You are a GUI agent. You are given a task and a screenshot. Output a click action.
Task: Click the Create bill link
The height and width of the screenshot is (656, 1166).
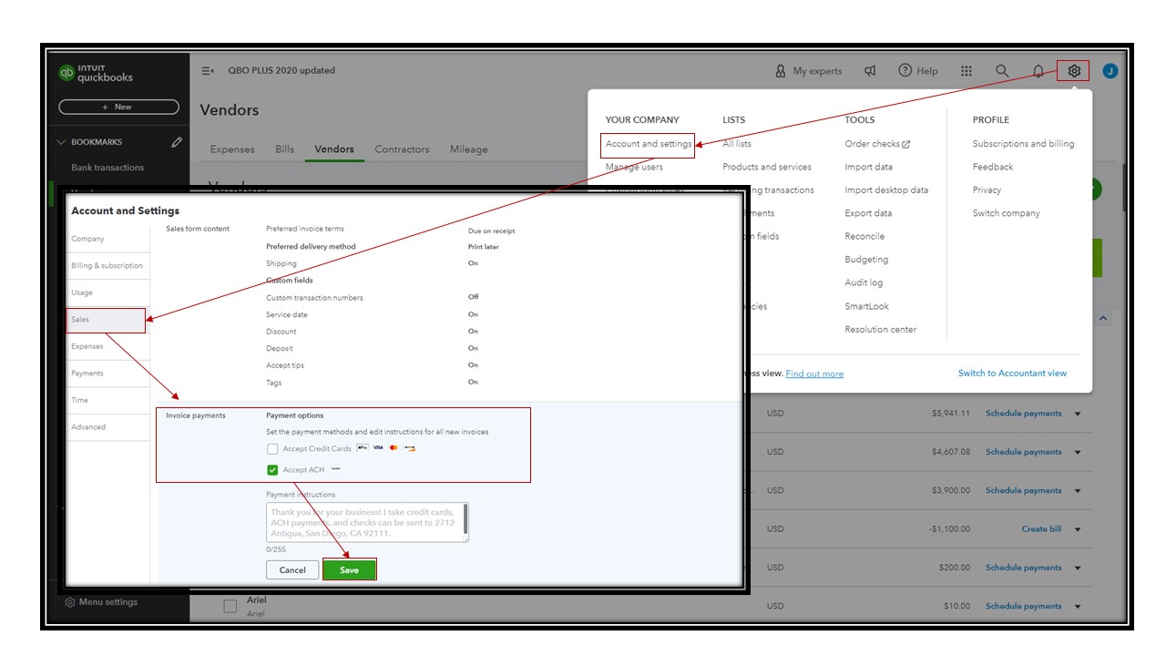pos(1041,529)
